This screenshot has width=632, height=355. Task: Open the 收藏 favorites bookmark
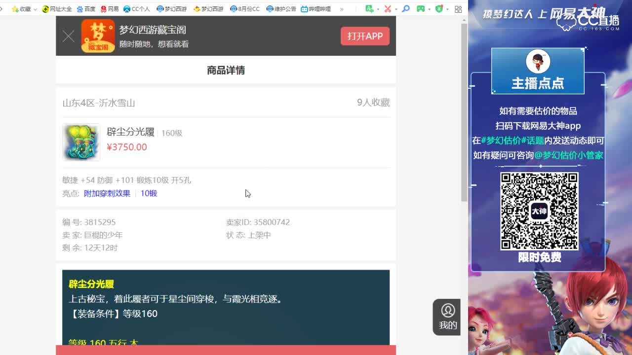tap(21, 9)
